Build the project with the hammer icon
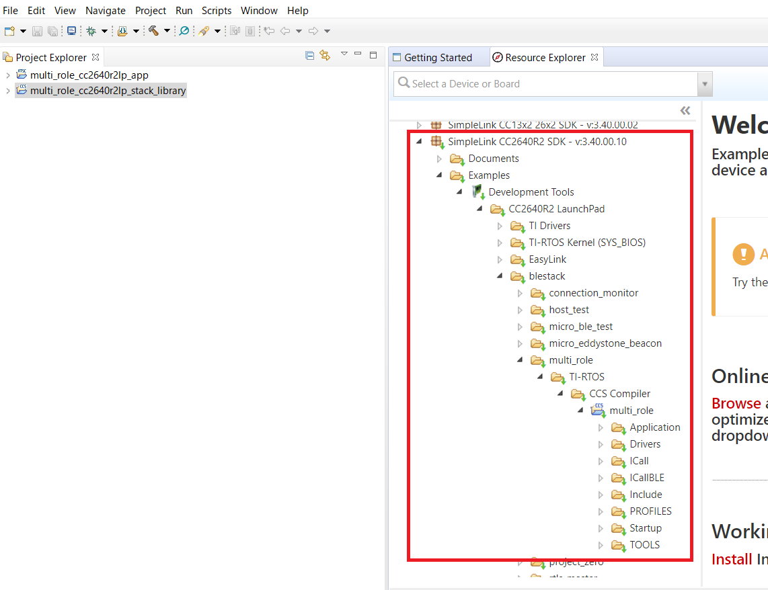Viewport: 768px width, 590px height. point(154,31)
